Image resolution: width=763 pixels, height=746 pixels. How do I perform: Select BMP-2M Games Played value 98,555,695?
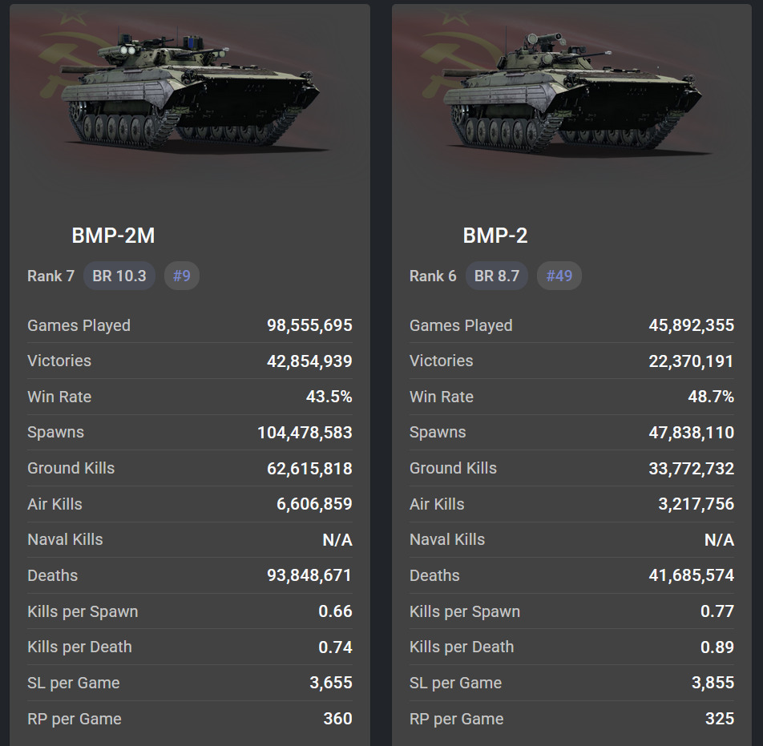tap(309, 325)
